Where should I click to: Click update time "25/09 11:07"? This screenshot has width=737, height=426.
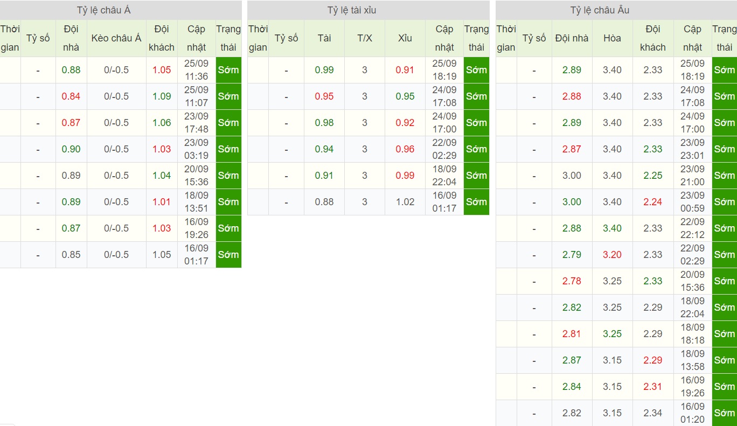[x=196, y=96]
